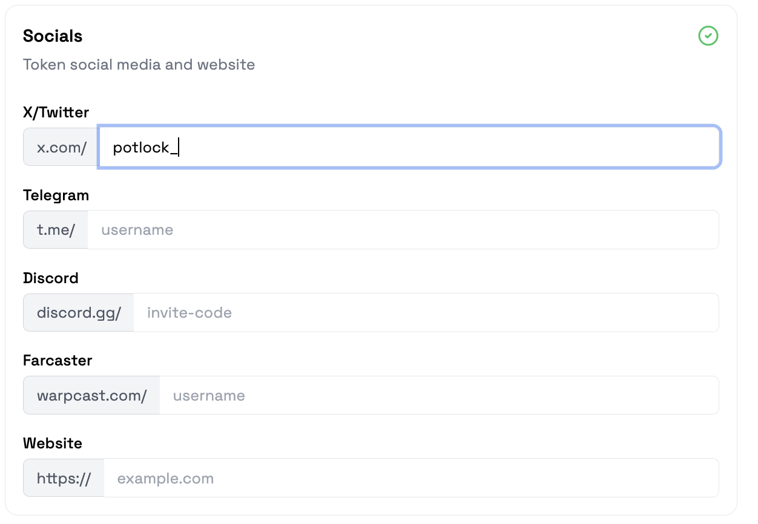
Task: Click the t.me/ prefix box
Action: click(56, 230)
